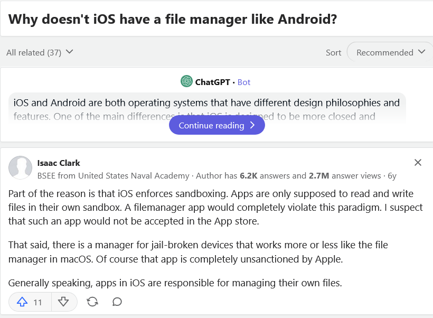Click the ChatGPT name link
The width and height of the screenshot is (433, 318).
[213, 82]
